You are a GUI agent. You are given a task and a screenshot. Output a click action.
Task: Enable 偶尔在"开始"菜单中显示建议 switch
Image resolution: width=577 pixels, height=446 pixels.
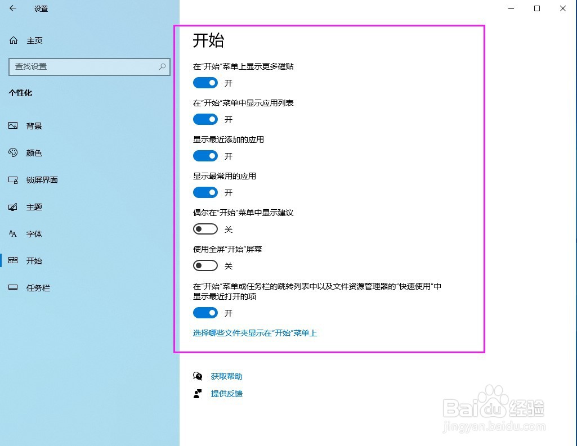205,229
